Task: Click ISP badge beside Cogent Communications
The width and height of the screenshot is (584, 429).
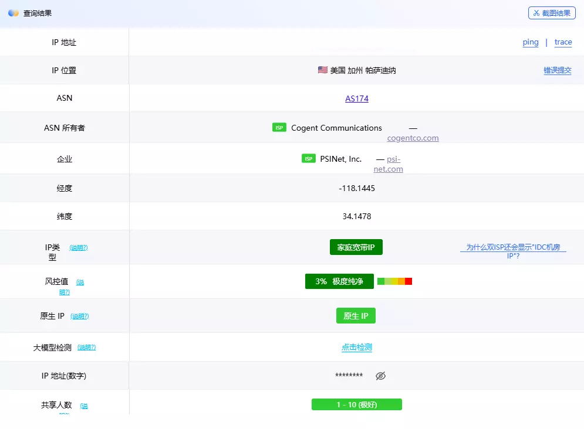Action: click(x=279, y=128)
